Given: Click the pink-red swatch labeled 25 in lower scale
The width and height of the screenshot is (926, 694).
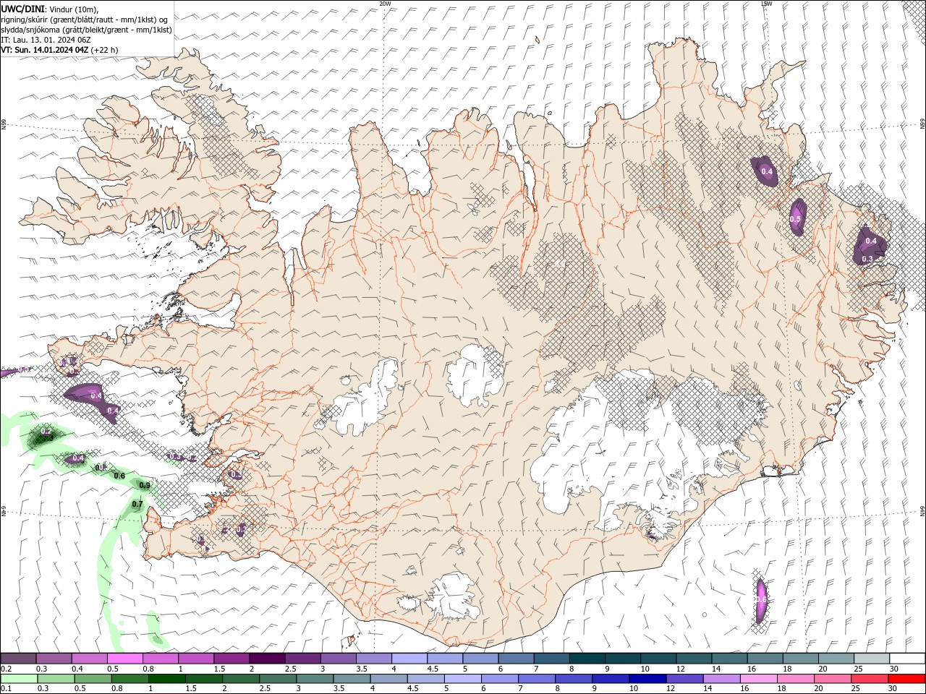Looking at the screenshot, I should click(870, 679).
